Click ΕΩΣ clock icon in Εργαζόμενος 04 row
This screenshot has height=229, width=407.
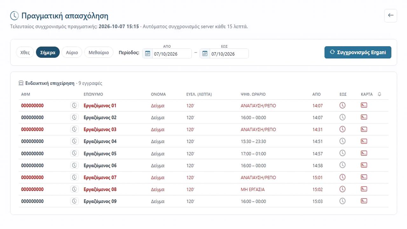[342, 141]
